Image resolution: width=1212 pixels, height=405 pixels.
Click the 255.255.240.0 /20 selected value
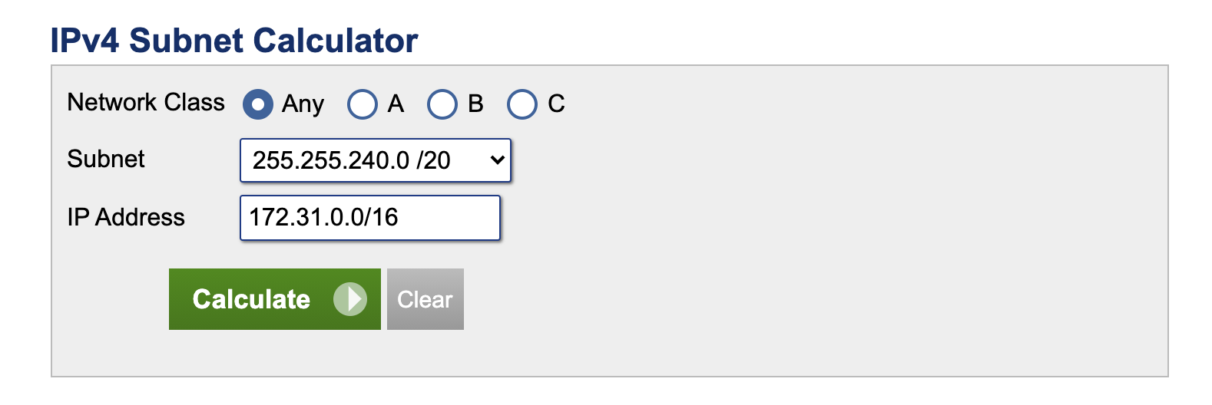352,160
